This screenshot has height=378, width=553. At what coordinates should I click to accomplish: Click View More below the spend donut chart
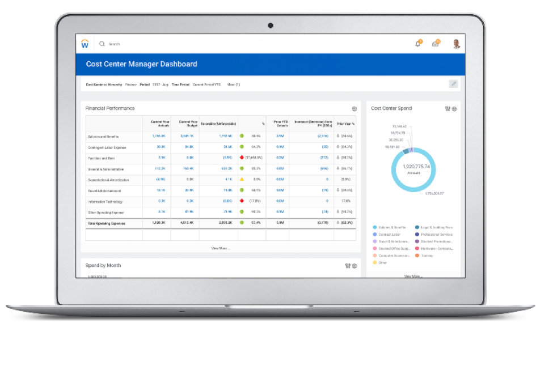click(x=412, y=276)
